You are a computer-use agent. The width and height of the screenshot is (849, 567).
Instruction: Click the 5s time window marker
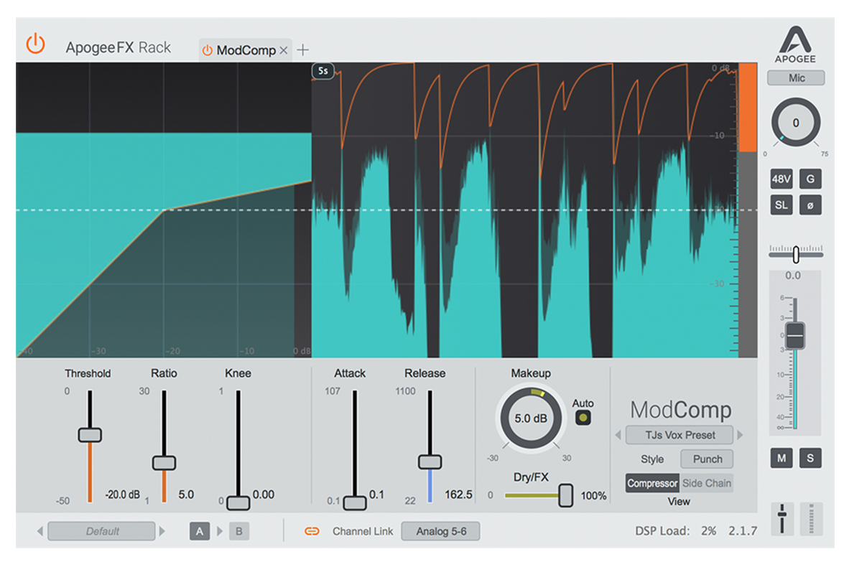coord(323,71)
